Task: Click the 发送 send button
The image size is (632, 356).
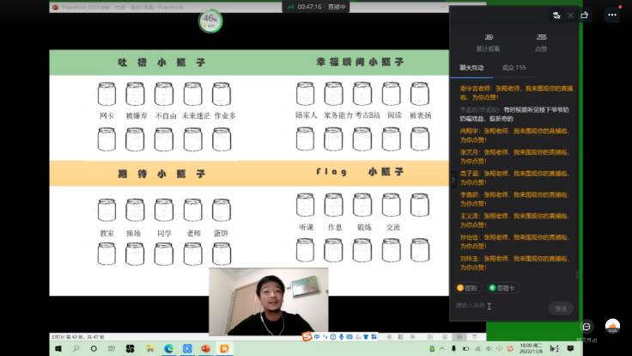Action: 560,308
